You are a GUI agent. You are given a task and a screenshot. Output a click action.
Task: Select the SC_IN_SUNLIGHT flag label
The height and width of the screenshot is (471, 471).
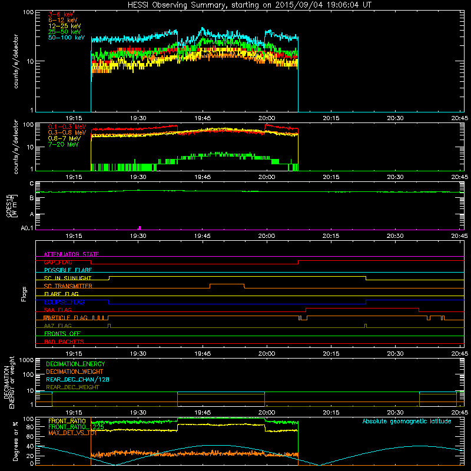pyautogui.click(x=68, y=278)
